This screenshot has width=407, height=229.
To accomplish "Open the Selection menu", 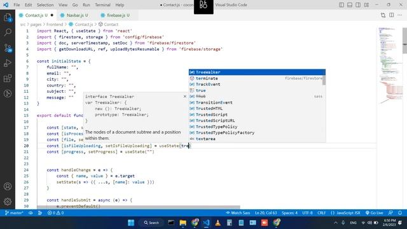I will coord(45,5).
